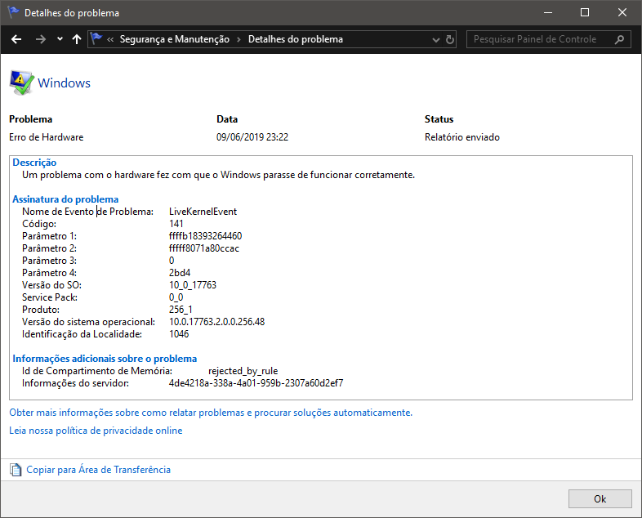Open the address bar history dropdown
Image resolution: width=642 pixels, height=518 pixels.
coord(436,40)
